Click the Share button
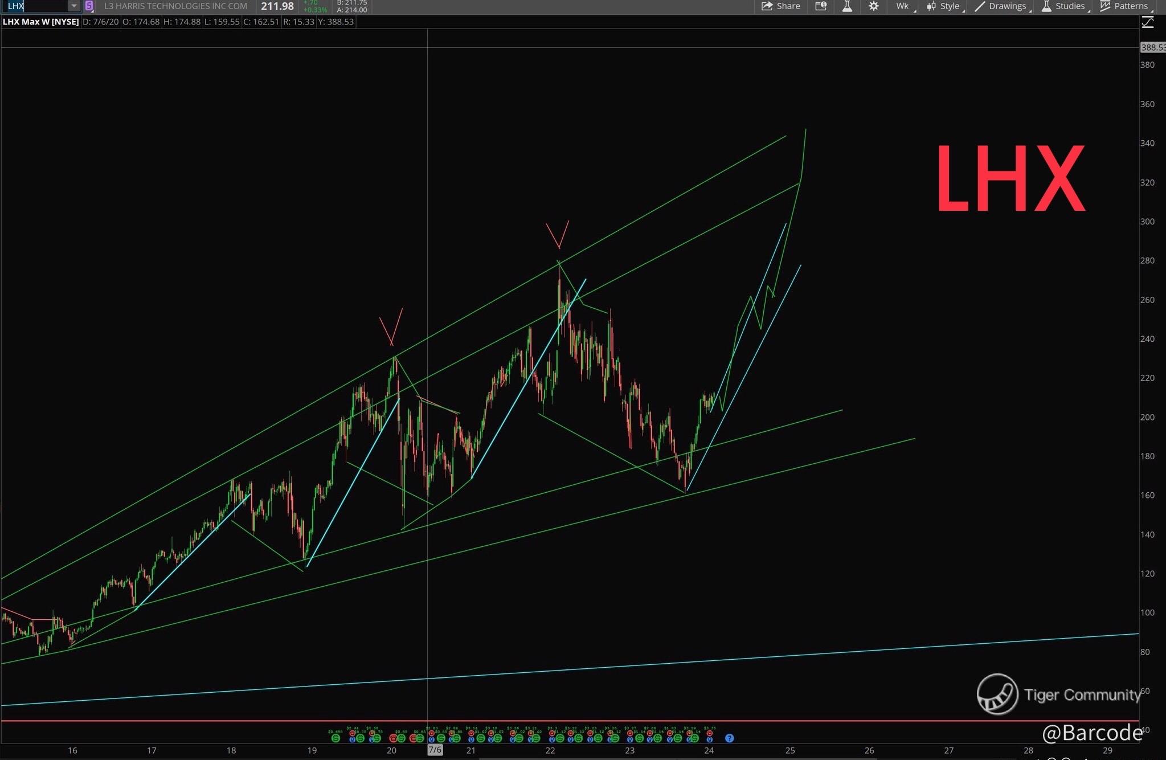Image resolution: width=1166 pixels, height=760 pixels. pyautogui.click(x=781, y=6)
